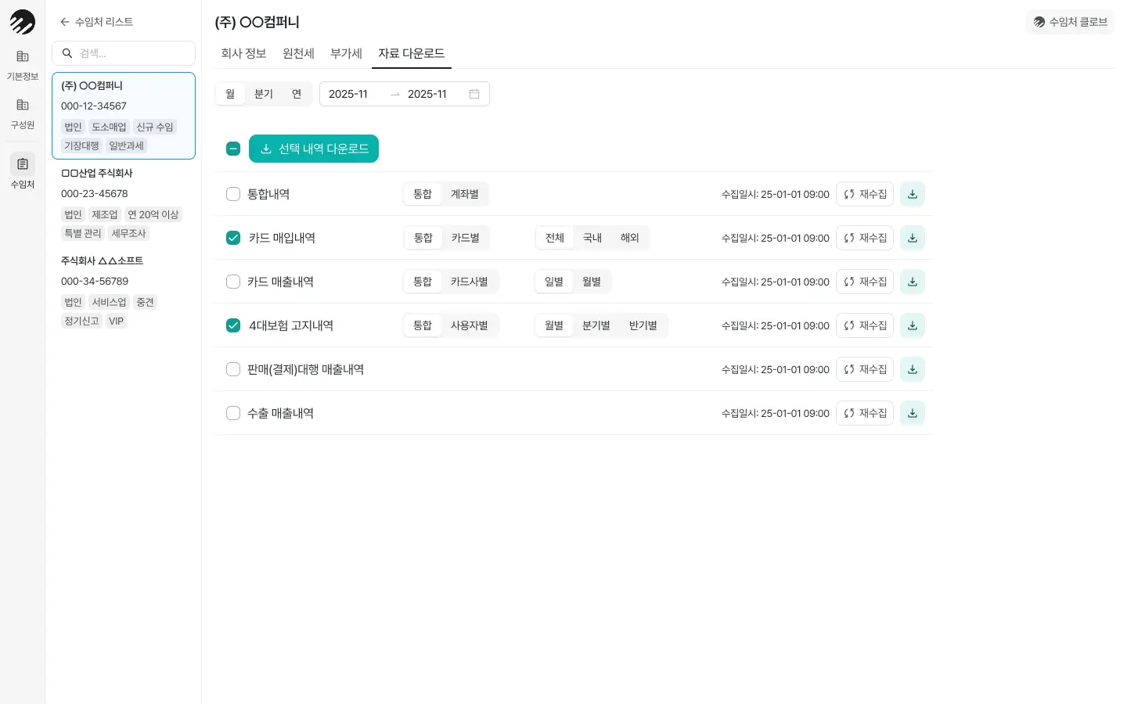
Task: Switch 카드 매출내역 to 카드사별
Action: (469, 282)
